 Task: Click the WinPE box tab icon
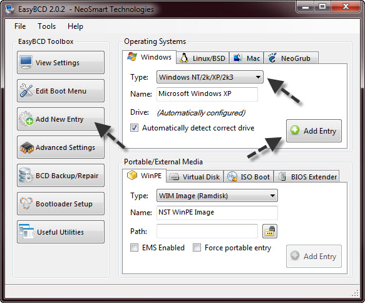132,175
